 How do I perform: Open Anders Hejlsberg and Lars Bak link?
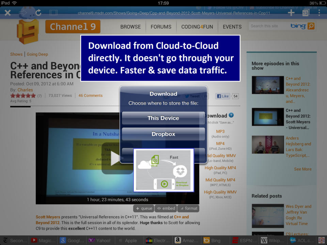[298, 147]
